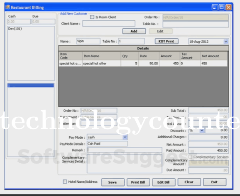Click the Remark input field
The width and height of the screenshot is (240, 196).
point(125,150)
